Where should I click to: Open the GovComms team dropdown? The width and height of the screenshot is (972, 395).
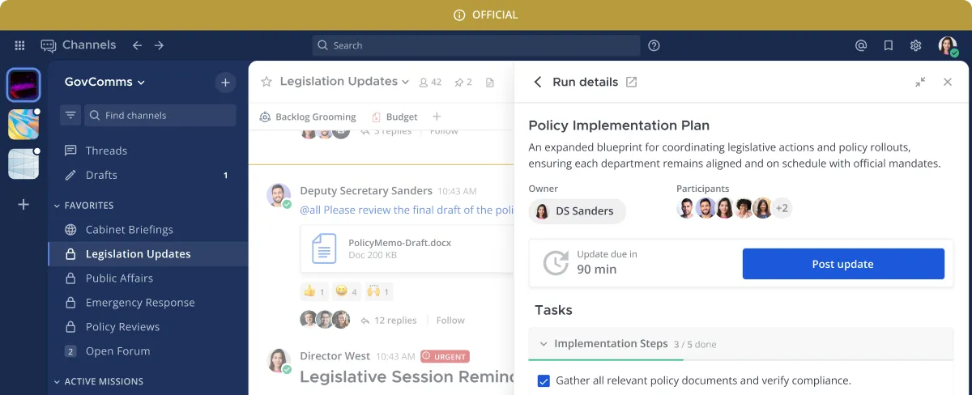click(104, 82)
